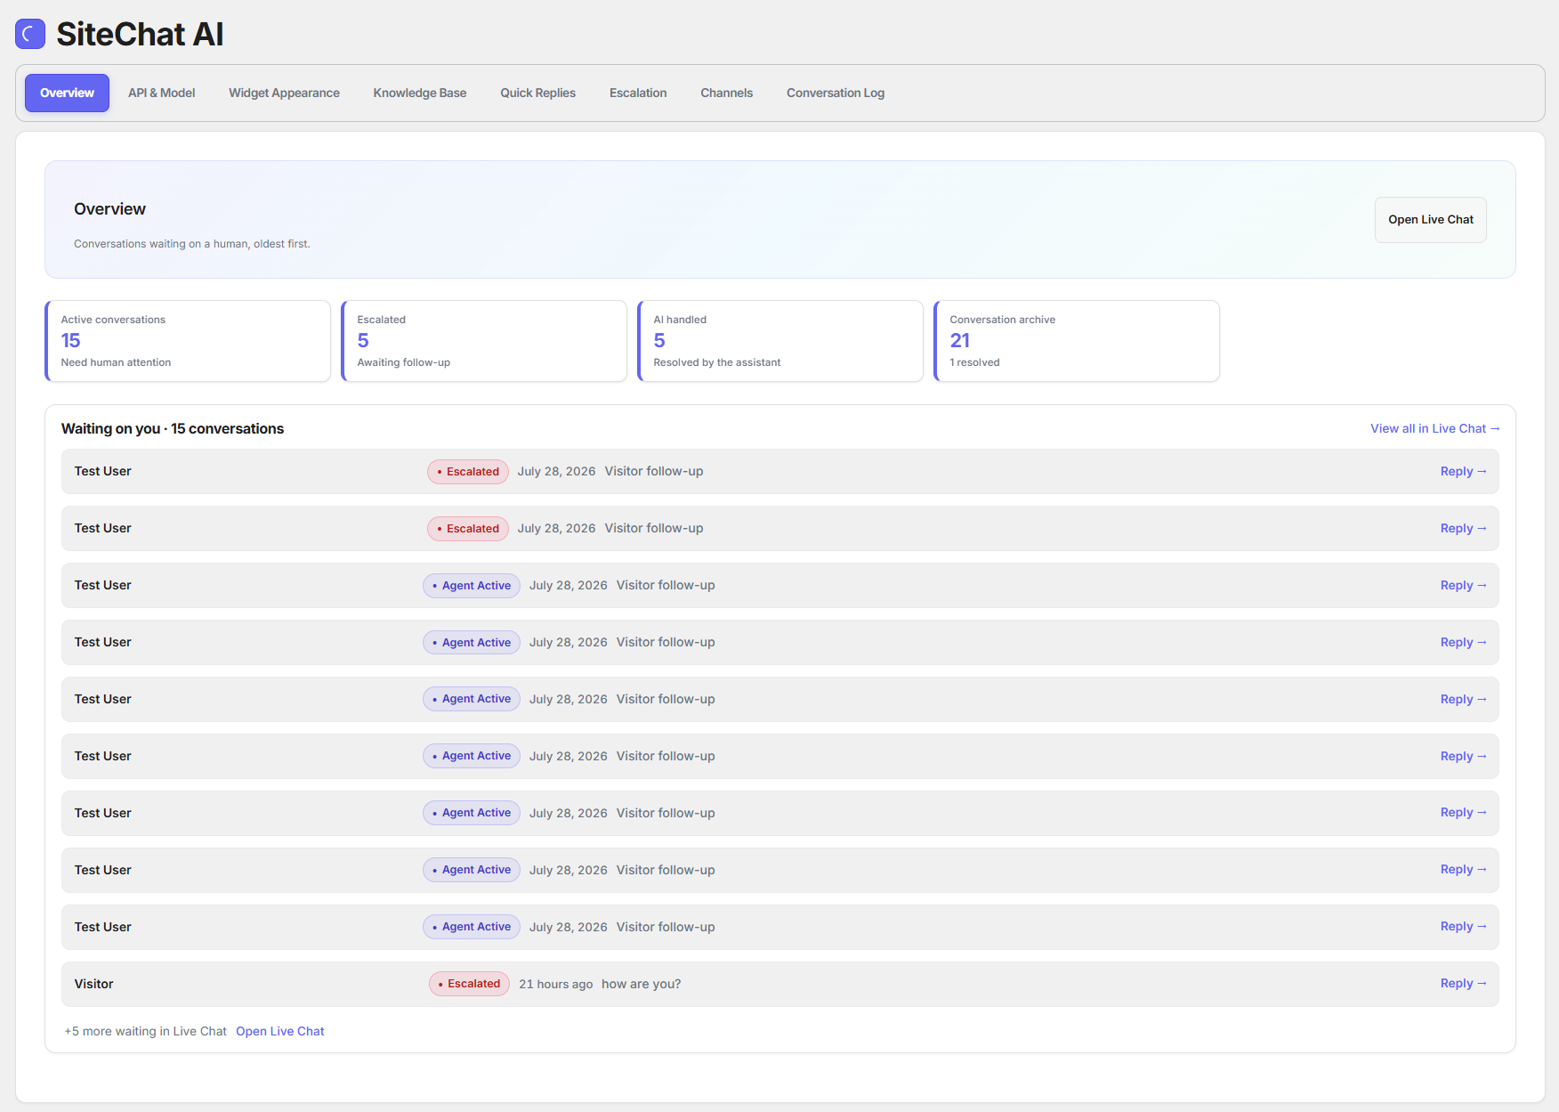Switch to the Escalation tab
Viewport: 1559px width, 1112px height.
[x=638, y=93]
